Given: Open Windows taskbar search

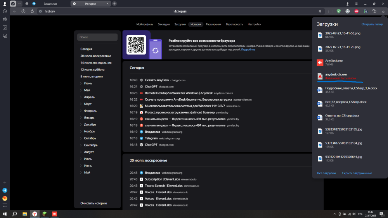Looking at the screenshot, I should [x=15, y=214].
